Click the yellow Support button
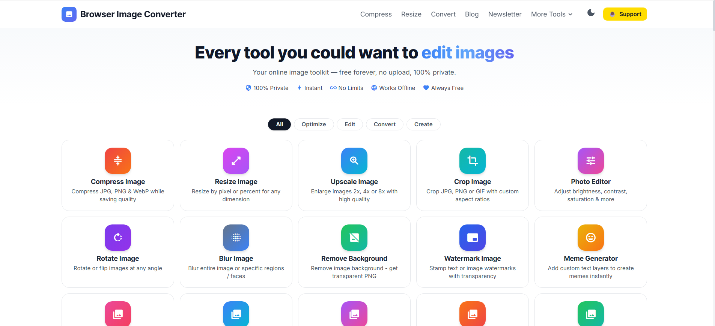This screenshot has height=326, width=715. coord(625,14)
